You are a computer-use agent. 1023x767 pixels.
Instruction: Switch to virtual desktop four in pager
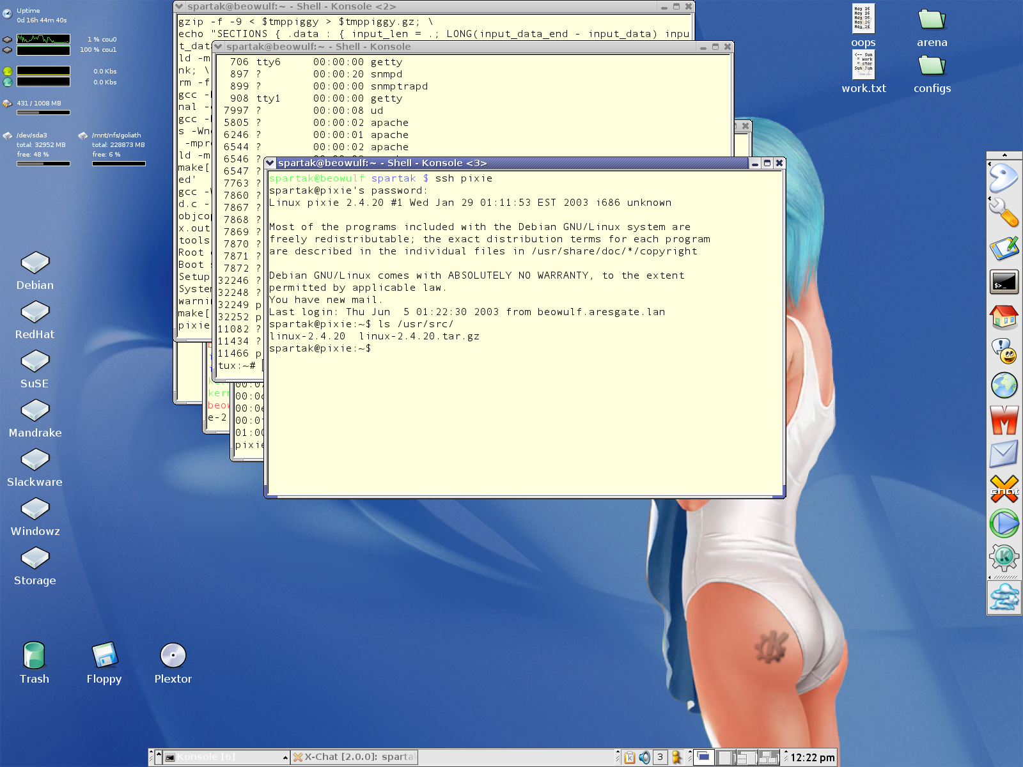point(769,757)
